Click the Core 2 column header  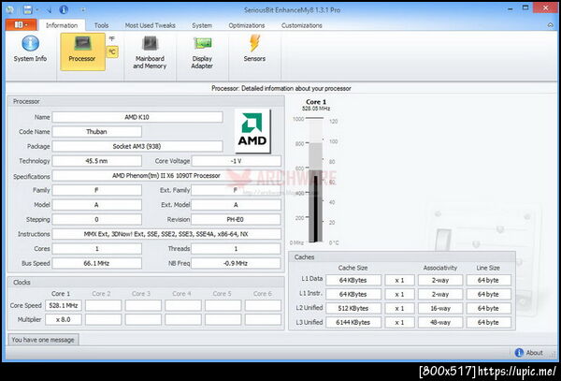[x=101, y=294]
